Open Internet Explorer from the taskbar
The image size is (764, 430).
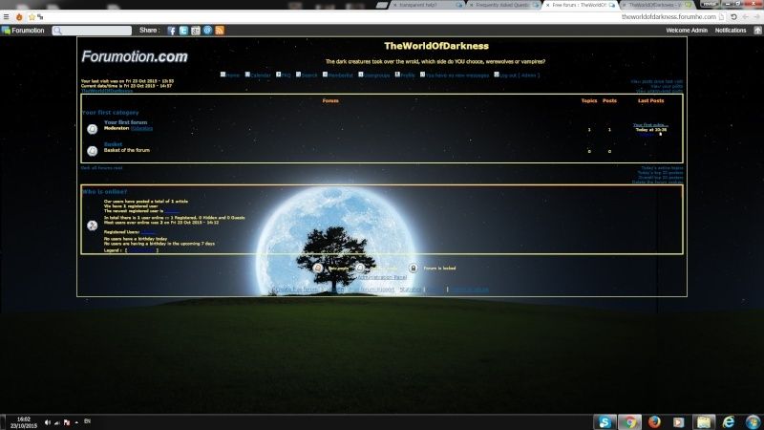pos(729,421)
